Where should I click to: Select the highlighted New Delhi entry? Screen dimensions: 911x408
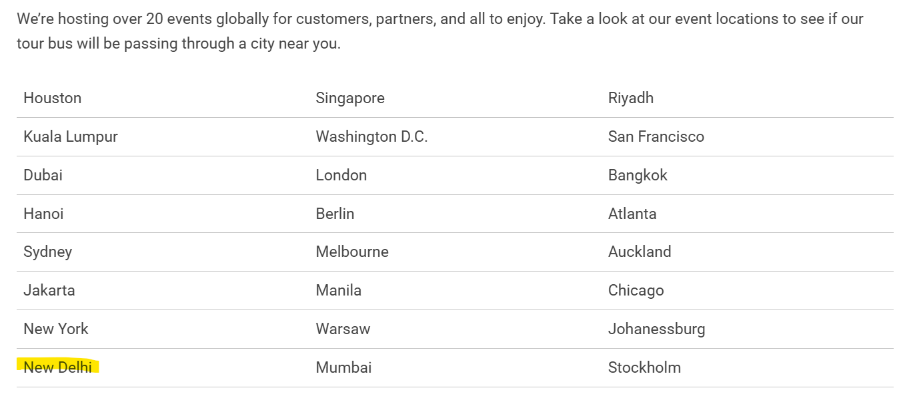tap(57, 367)
